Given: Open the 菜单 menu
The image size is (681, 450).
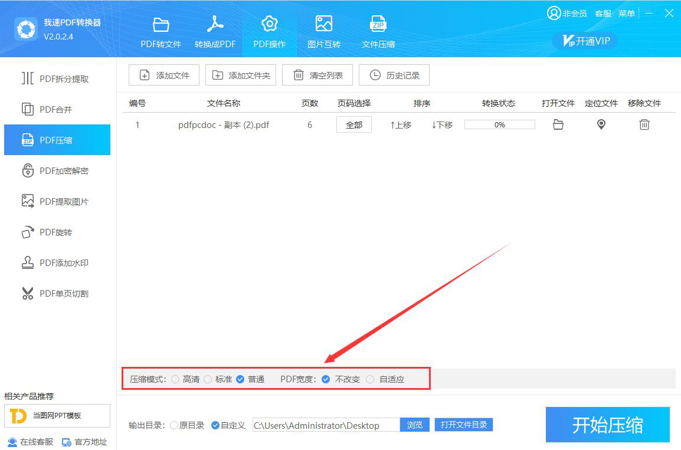Looking at the screenshot, I should tap(626, 14).
